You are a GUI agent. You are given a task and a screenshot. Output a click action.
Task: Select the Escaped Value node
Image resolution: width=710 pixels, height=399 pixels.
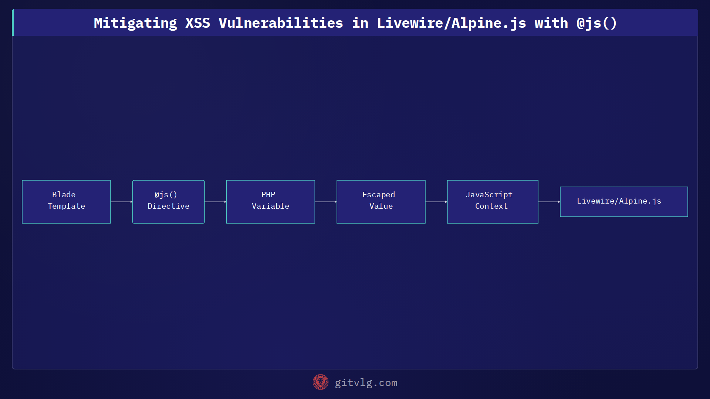381,202
